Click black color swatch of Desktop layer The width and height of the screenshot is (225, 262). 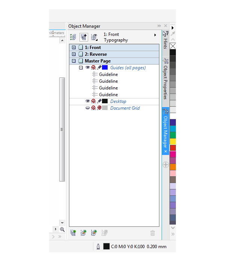point(105,101)
